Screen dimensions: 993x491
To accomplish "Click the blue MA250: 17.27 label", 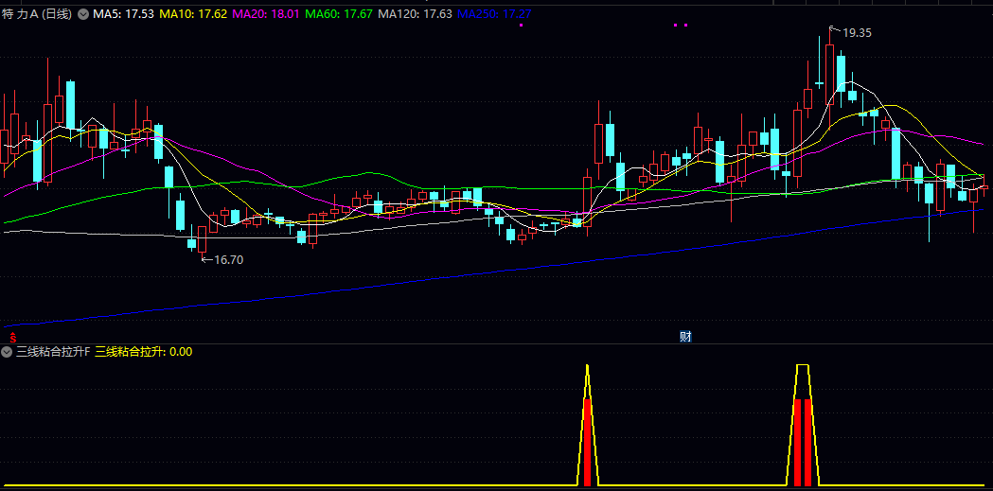I will pos(494,14).
